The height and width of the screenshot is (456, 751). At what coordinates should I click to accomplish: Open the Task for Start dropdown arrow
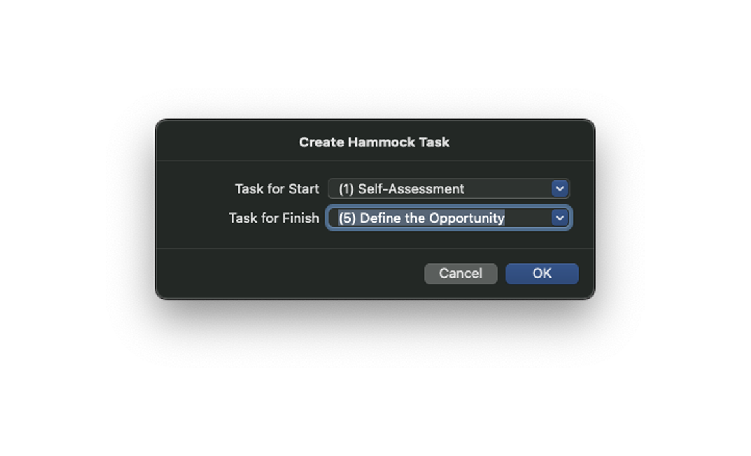coord(560,189)
